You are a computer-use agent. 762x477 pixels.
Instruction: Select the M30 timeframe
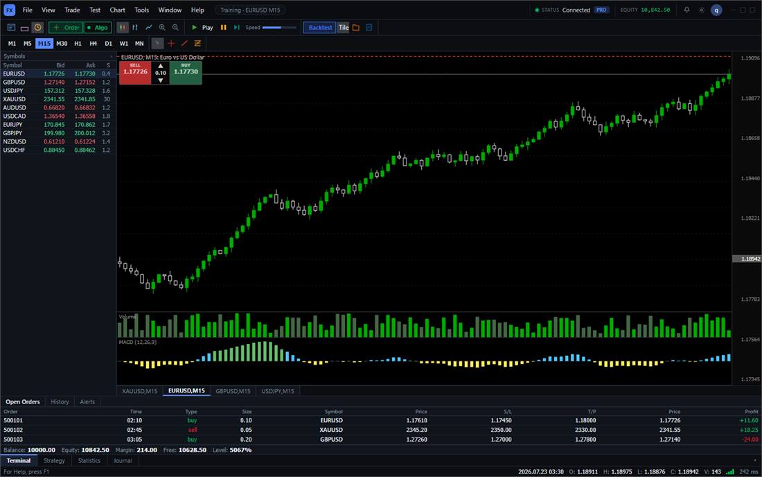click(x=62, y=43)
